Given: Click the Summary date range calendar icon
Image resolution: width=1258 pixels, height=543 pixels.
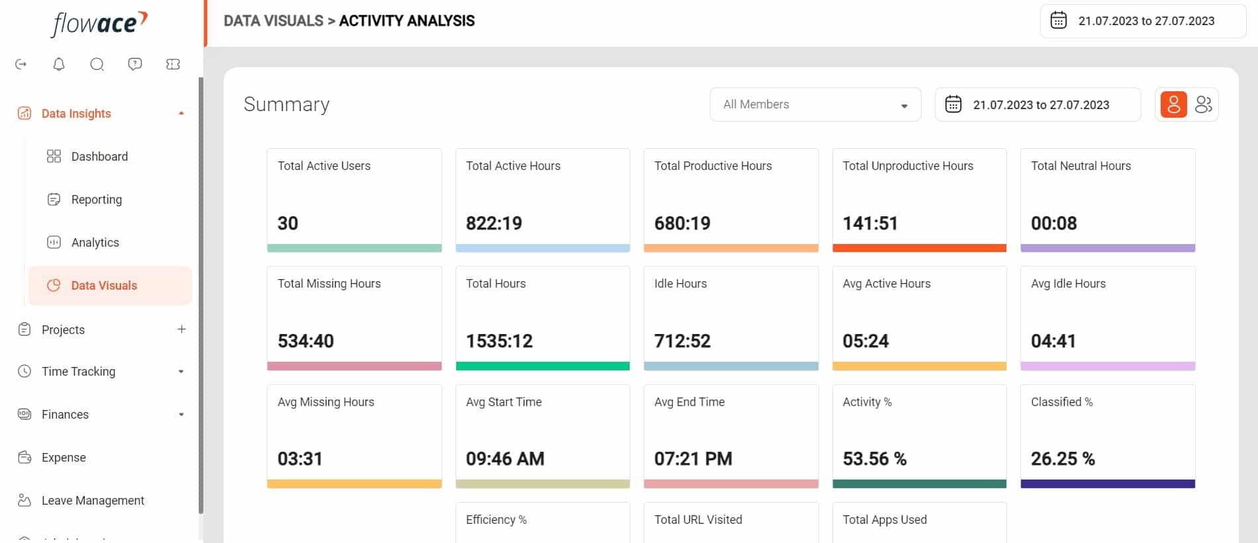Looking at the screenshot, I should [x=953, y=104].
